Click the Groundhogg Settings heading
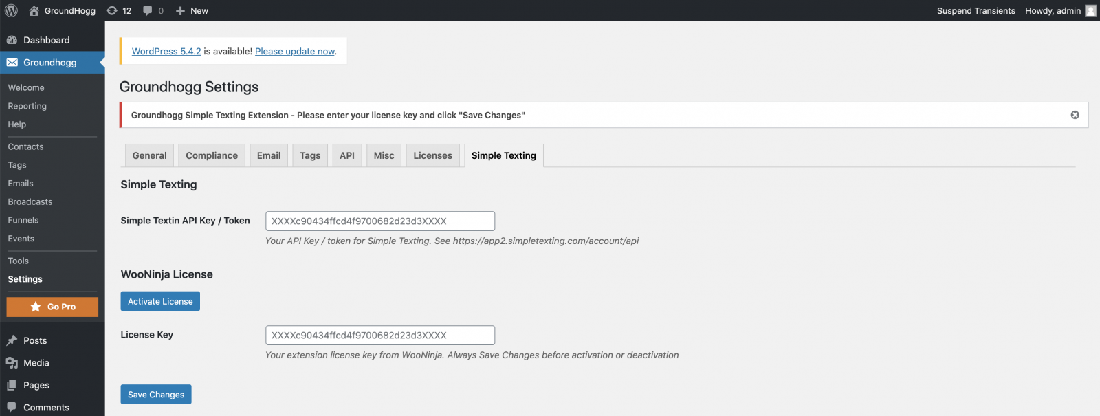Viewport: 1100px width, 416px height. pos(189,87)
